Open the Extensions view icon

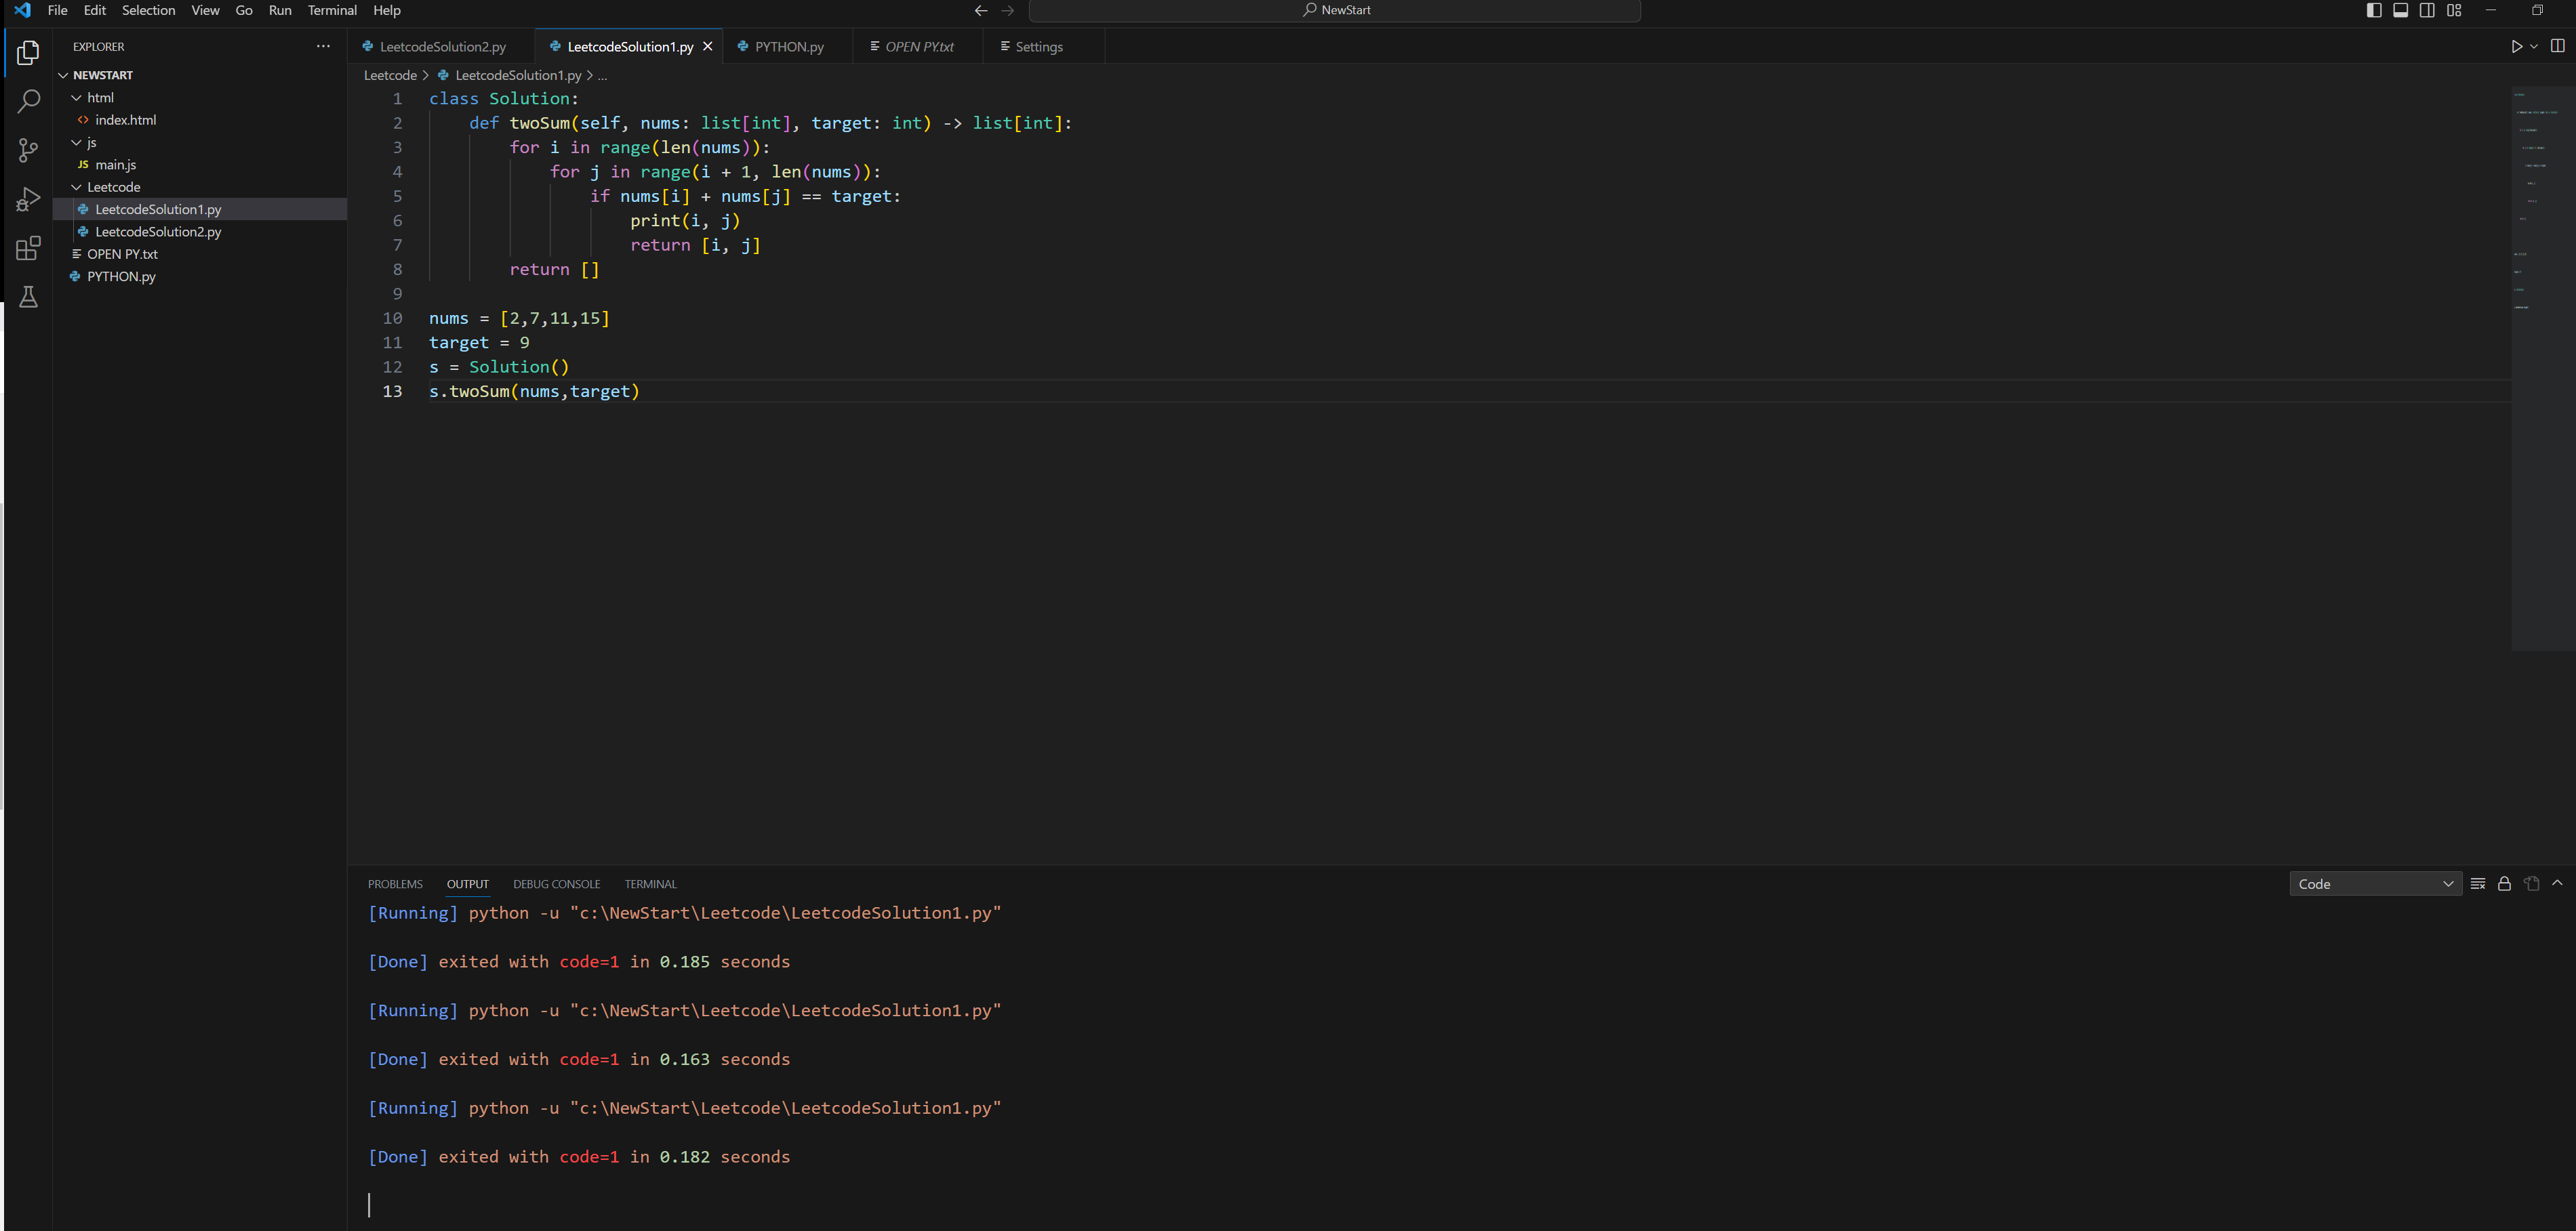click(x=28, y=249)
